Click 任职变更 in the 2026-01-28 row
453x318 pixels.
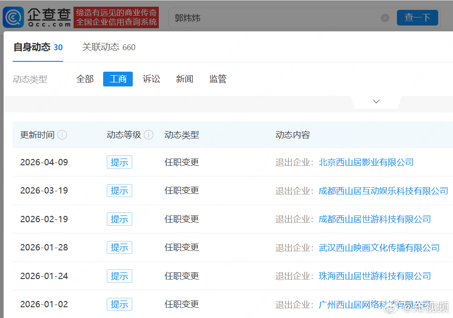182,247
